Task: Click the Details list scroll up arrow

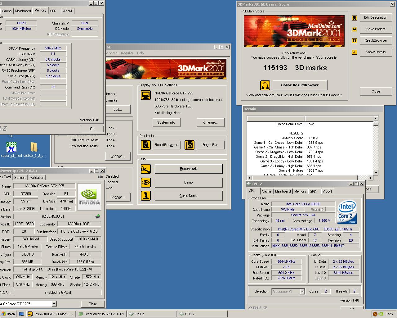Action: tap(376, 119)
